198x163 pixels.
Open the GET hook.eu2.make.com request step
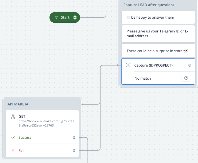coord(42,121)
